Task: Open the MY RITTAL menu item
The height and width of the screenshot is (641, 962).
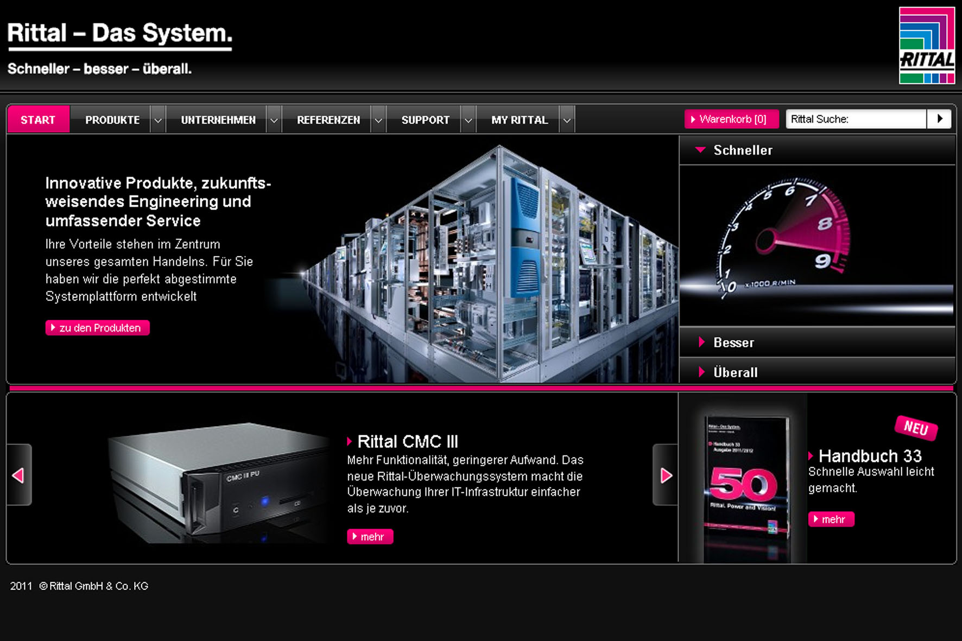Action: click(520, 119)
